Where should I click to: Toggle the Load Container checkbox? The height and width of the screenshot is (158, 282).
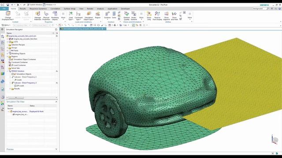(10, 65)
